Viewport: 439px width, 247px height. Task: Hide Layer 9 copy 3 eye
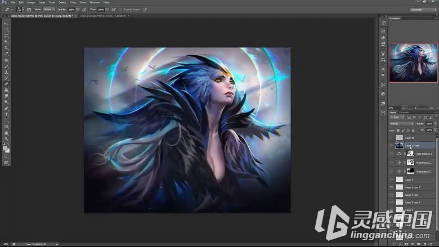pos(391,202)
